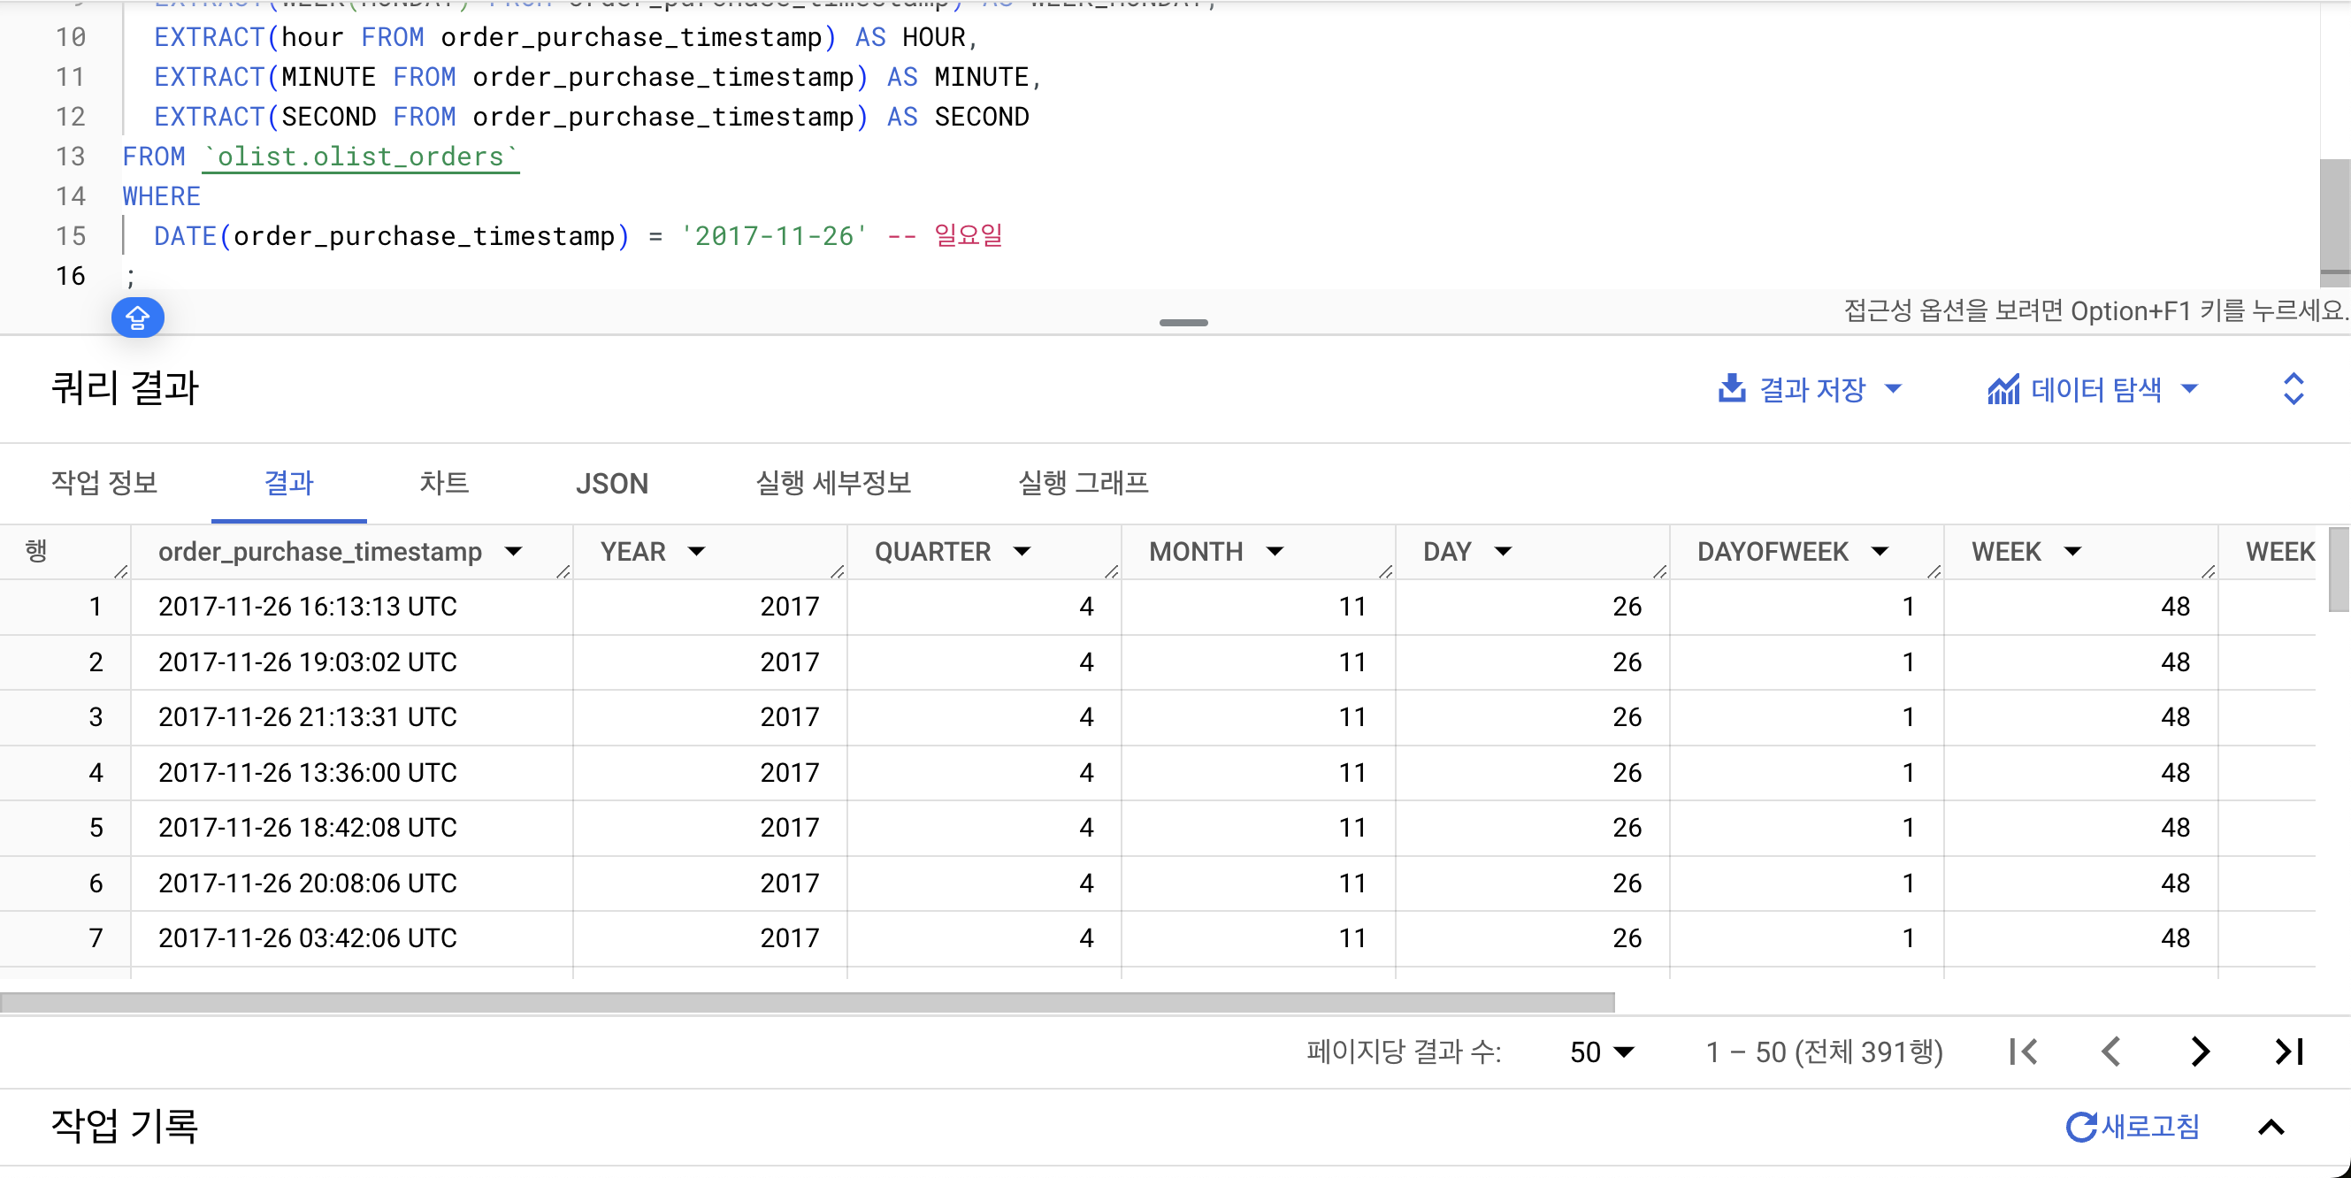Open the YEAR column sort menu
This screenshot has width=2351, height=1178.
[x=696, y=551]
